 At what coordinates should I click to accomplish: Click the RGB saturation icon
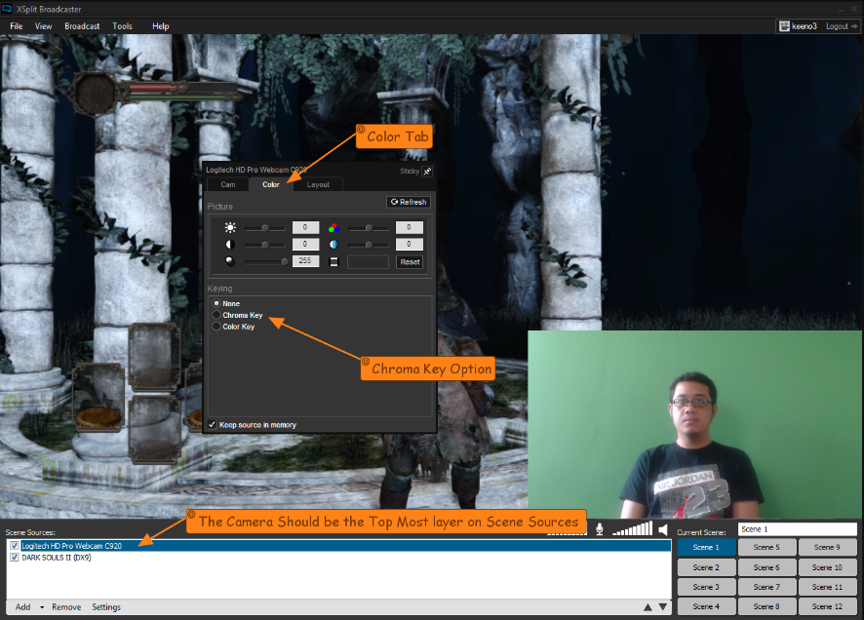tap(334, 227)
